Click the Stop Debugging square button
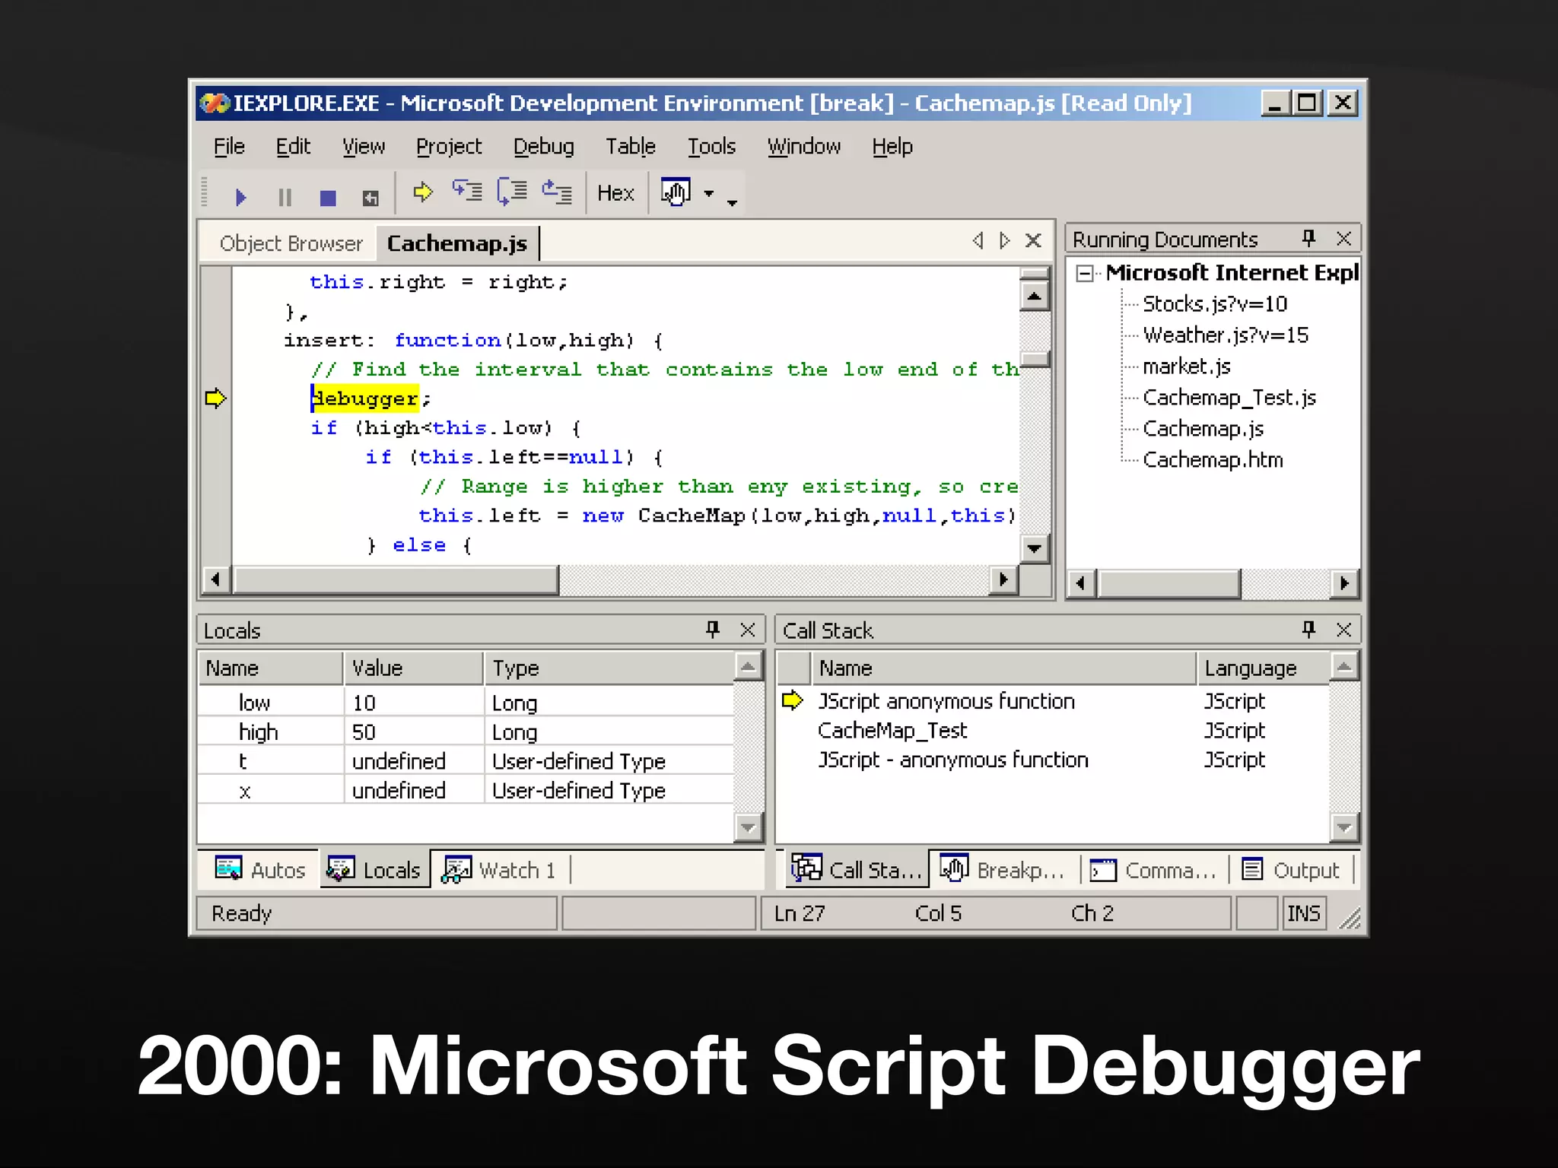The width and height of the screenshot is (1558, 1168). (328, 198)
